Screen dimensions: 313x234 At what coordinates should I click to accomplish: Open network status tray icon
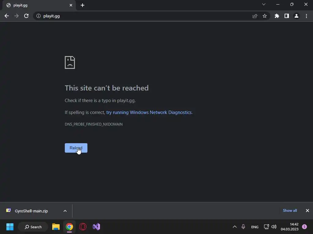(266, 227)
